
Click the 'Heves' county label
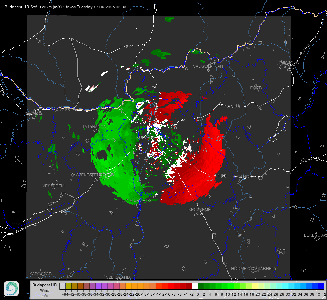247,135
